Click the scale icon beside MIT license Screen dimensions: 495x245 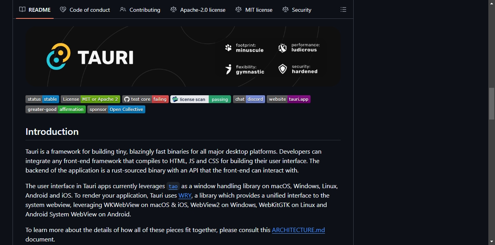[238, 9]
